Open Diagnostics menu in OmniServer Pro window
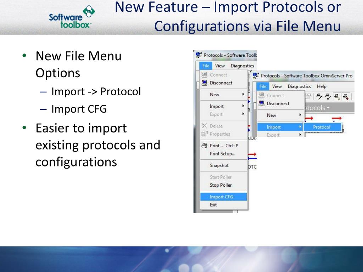This screenshot has width=363, height=272. pyautogui.click(x=299, y=86)
